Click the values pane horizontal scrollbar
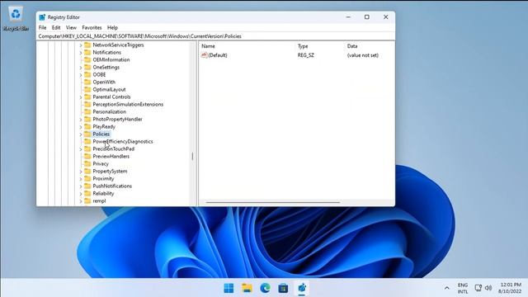This screenshot has width=528, height=297. (273, 202)
